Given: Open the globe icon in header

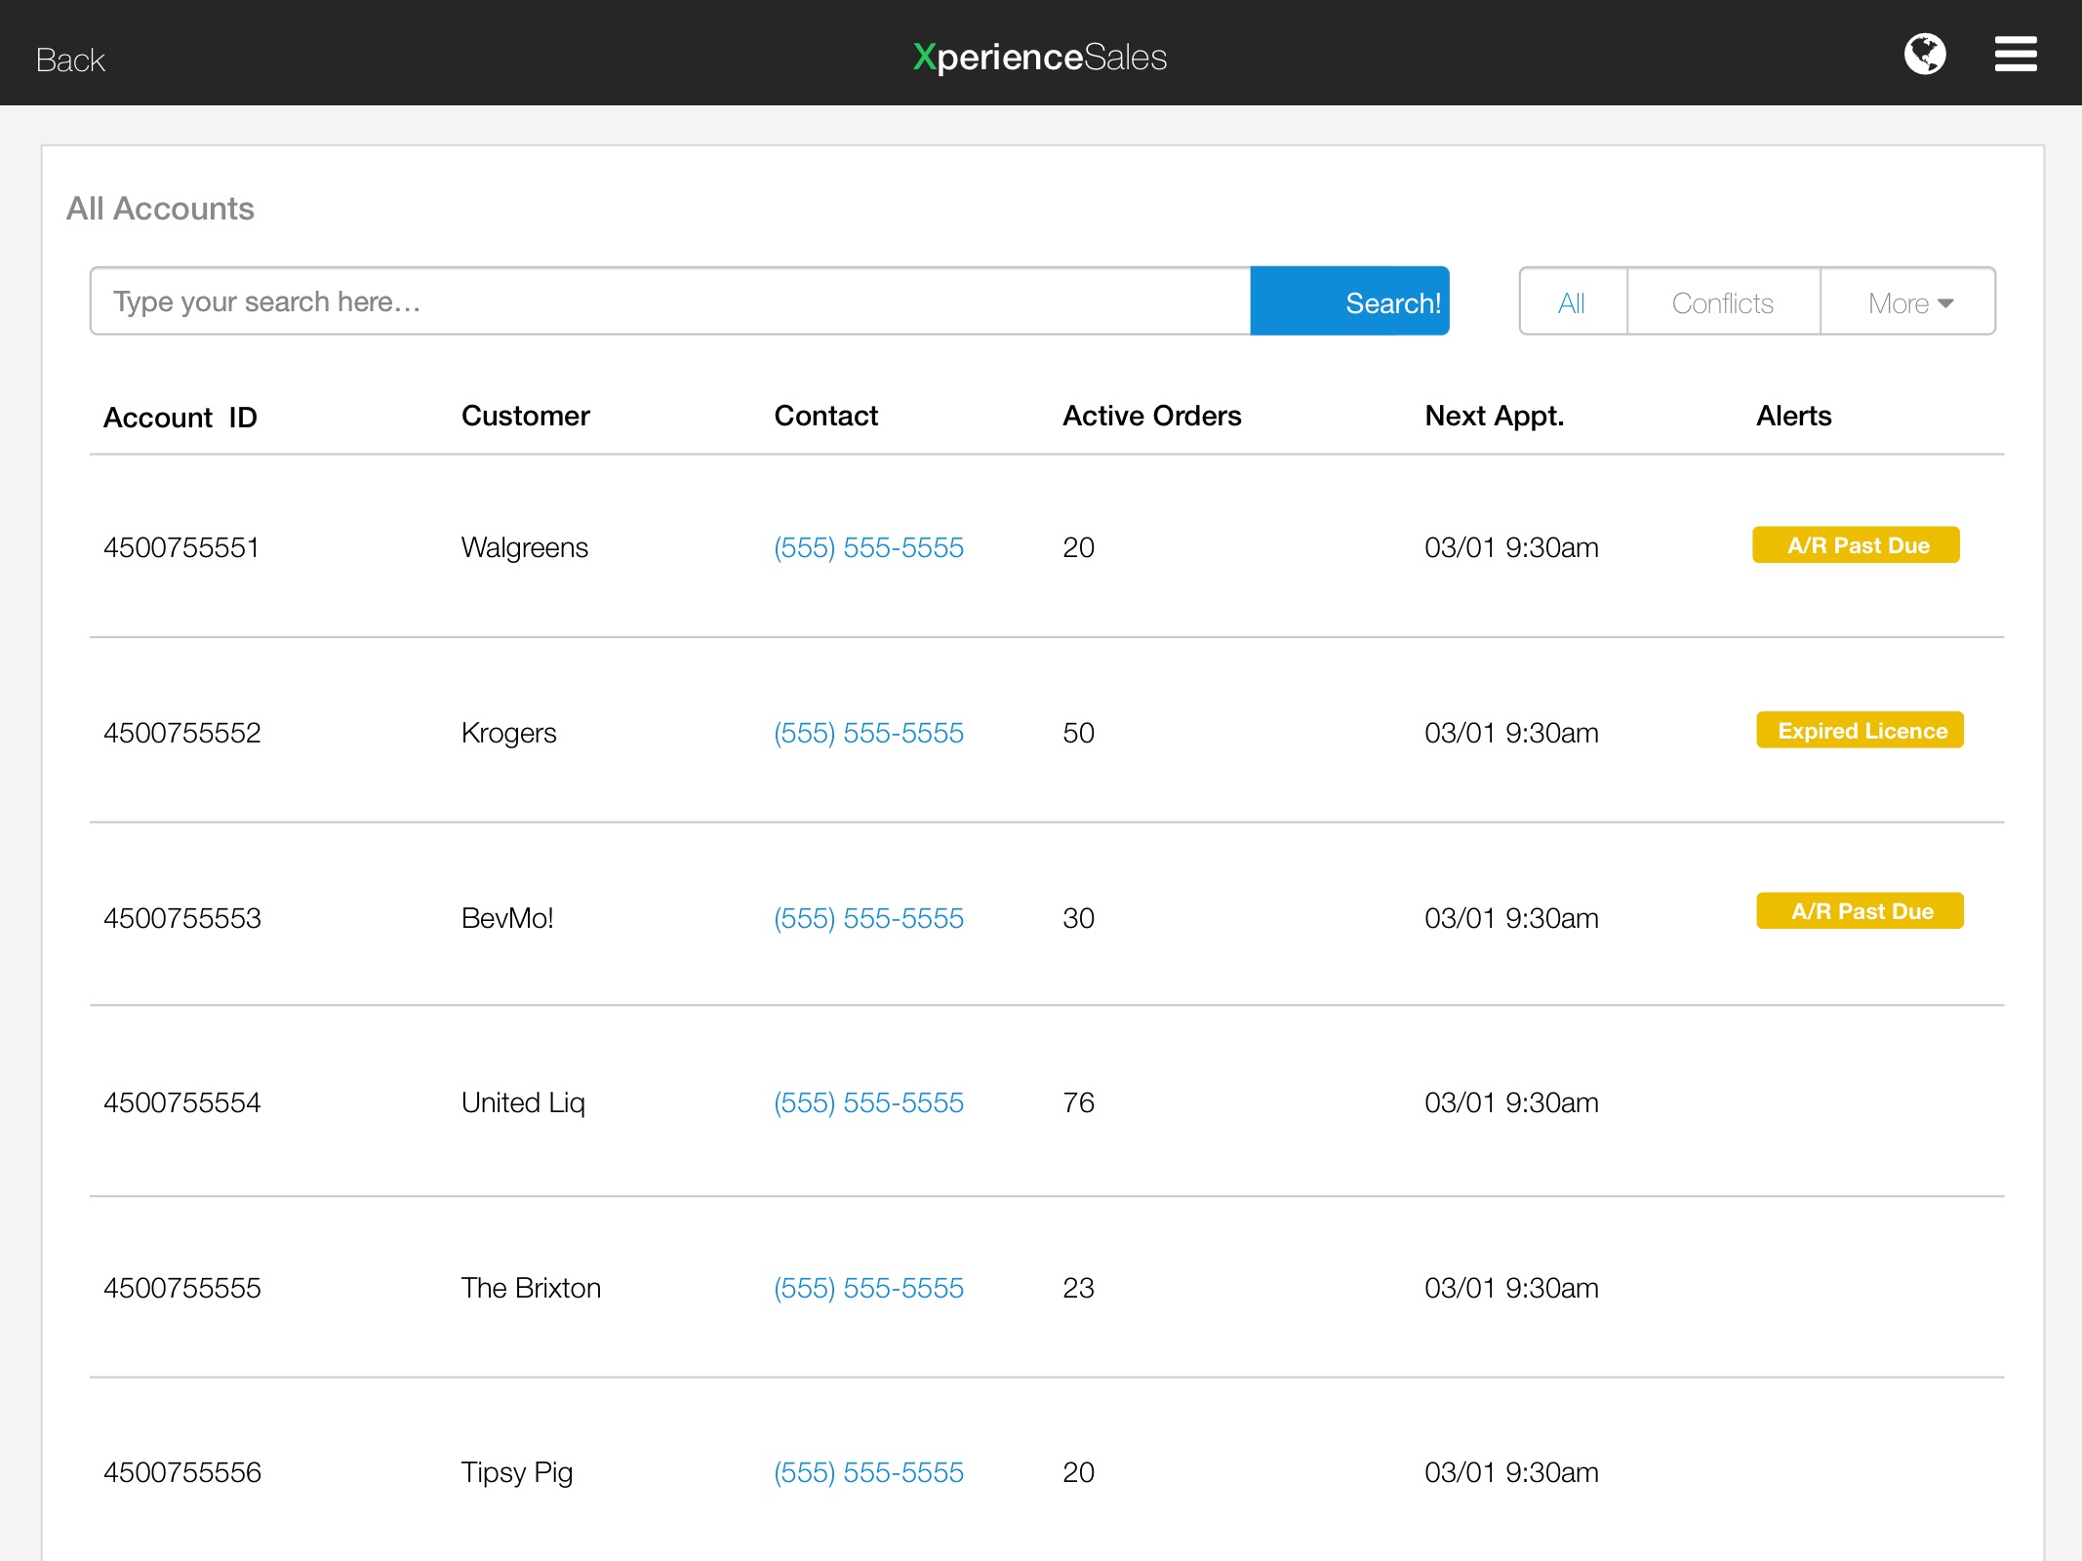Looking at the screenshot, I should click(1925, 54).
